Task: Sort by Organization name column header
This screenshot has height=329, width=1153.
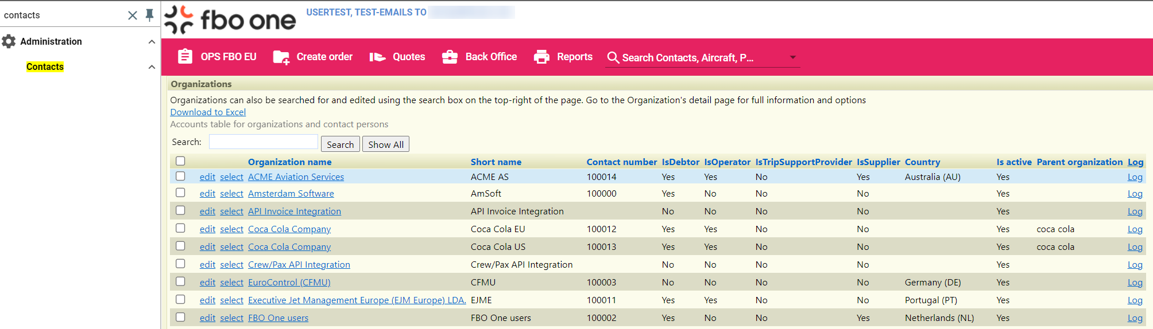Action: (x=289, y=162)
